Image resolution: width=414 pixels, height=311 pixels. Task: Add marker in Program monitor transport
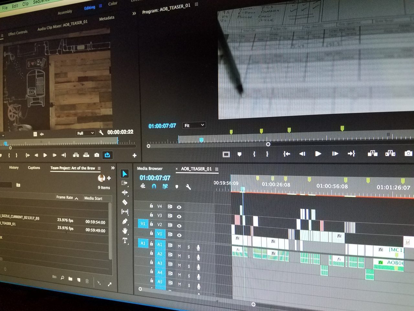(239, 154)
